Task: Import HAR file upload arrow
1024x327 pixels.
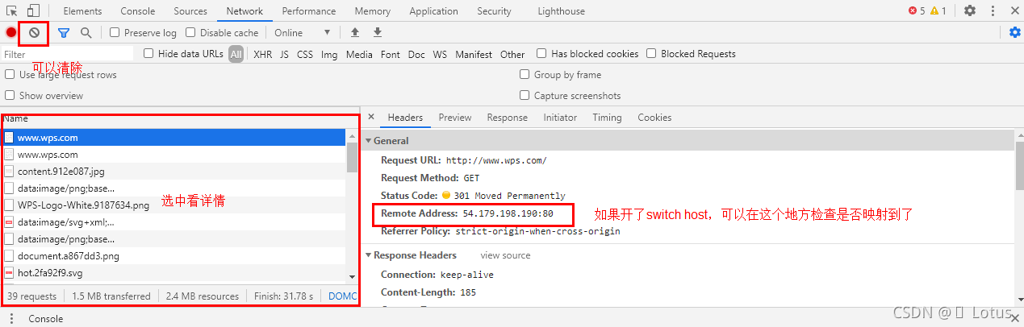Action: 354,33
